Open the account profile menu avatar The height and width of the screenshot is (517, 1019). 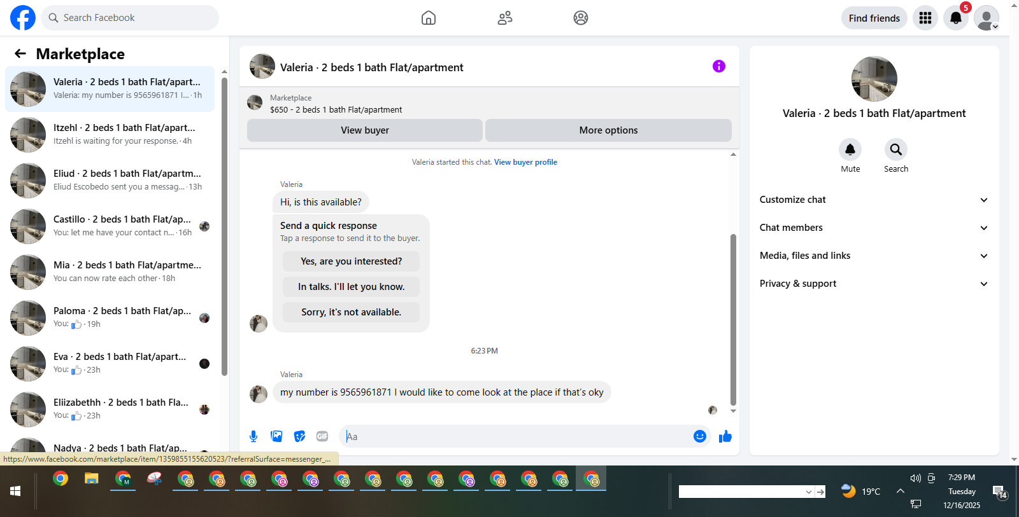[987, 18]
